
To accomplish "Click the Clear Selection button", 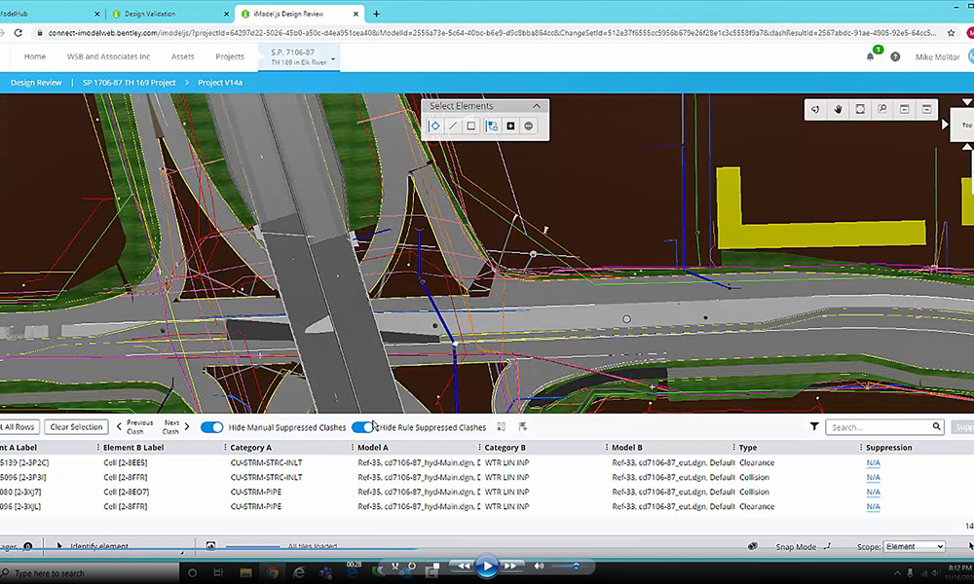I will (x=76, y=427).
